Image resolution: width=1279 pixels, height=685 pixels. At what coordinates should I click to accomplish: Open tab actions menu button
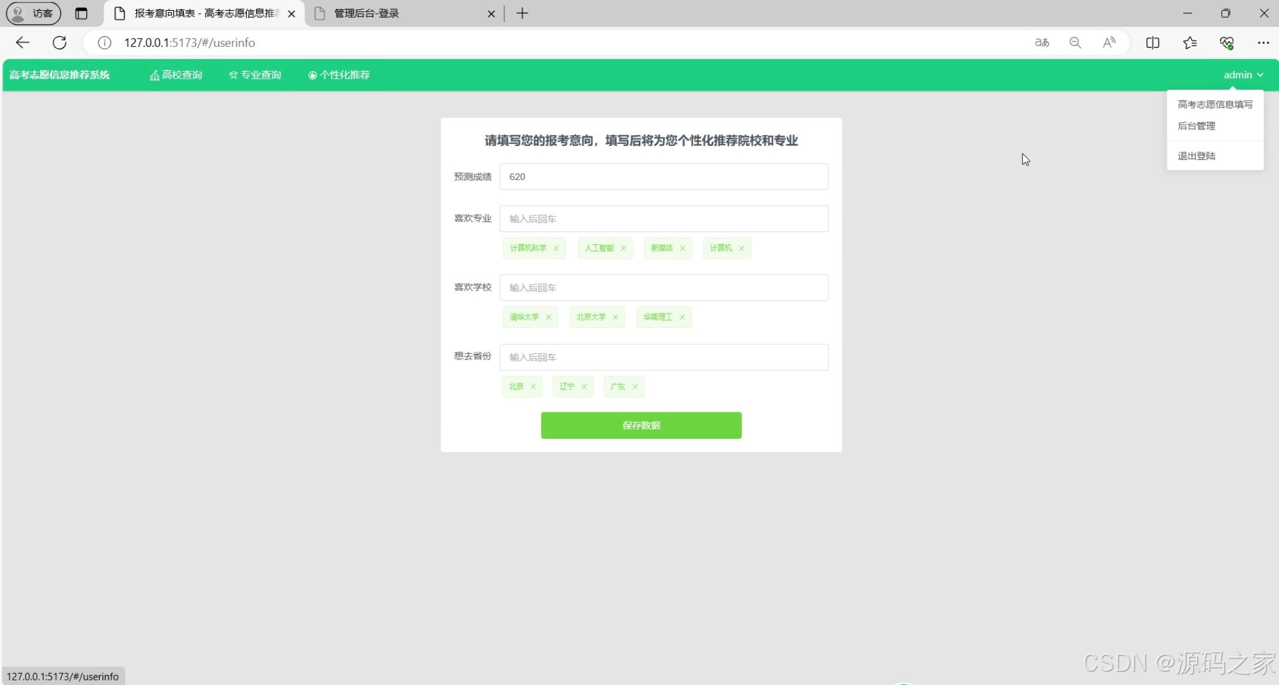pos(81,13)
